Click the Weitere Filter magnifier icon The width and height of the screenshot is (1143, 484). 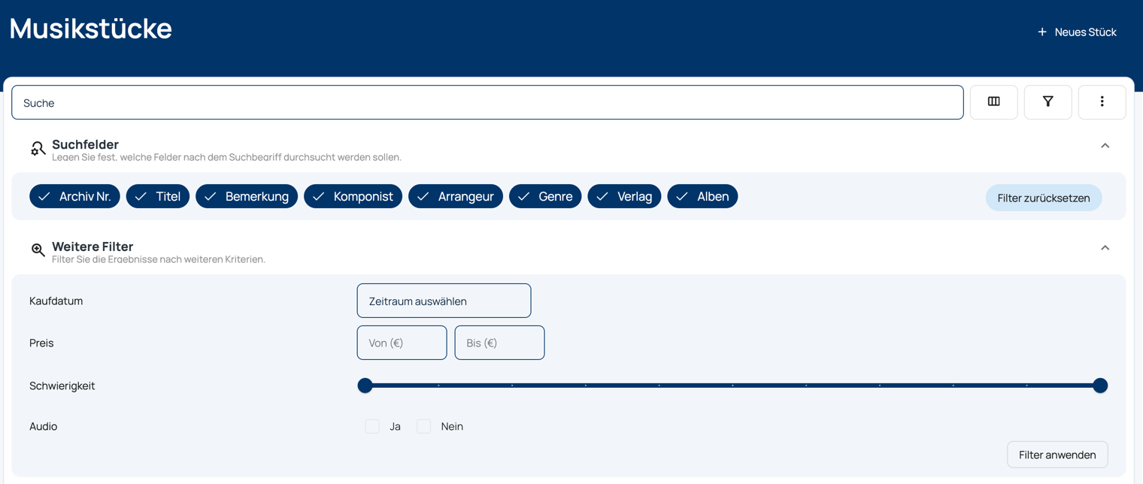click(38, 250)
